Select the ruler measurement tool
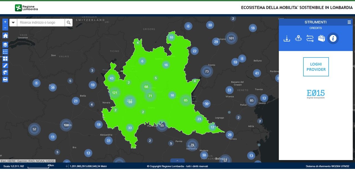355x180 pixels. coord(5,66)
